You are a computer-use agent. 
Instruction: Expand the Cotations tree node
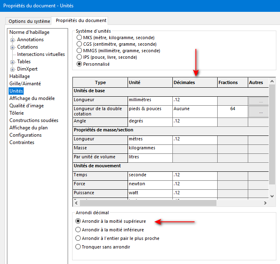click(x=13, y=47)
